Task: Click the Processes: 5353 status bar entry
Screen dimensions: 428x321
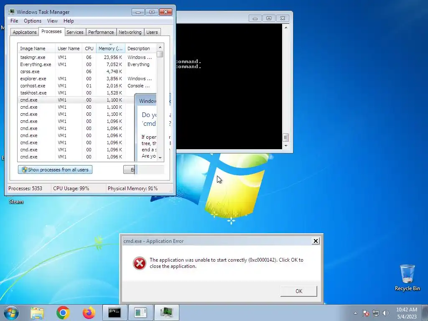Action: (x=25, y=189)
